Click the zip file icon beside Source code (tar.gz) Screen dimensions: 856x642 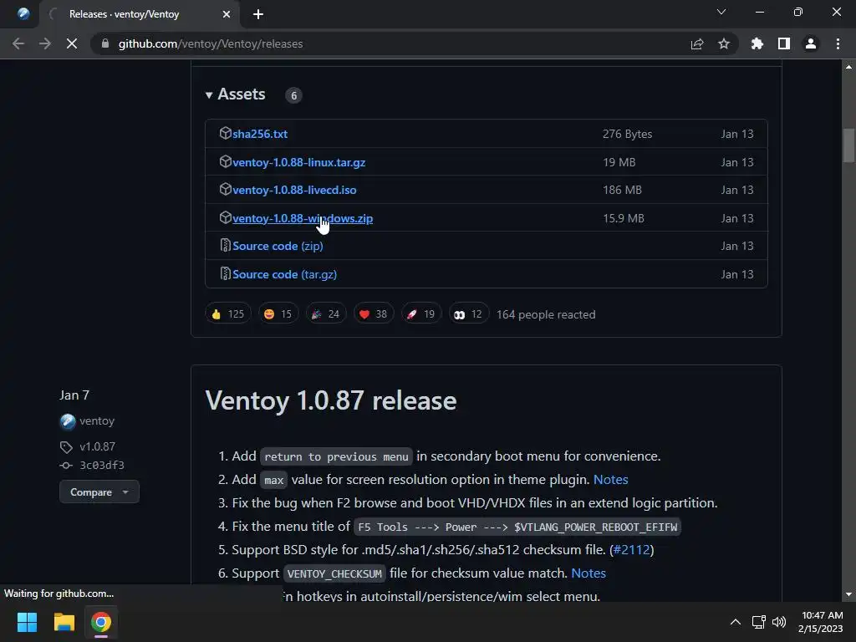pyautogui.click(x=225, y=273)
